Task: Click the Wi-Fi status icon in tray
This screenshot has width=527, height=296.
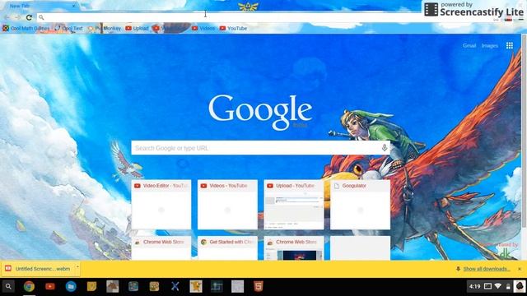Action: (x=498, y=286)
